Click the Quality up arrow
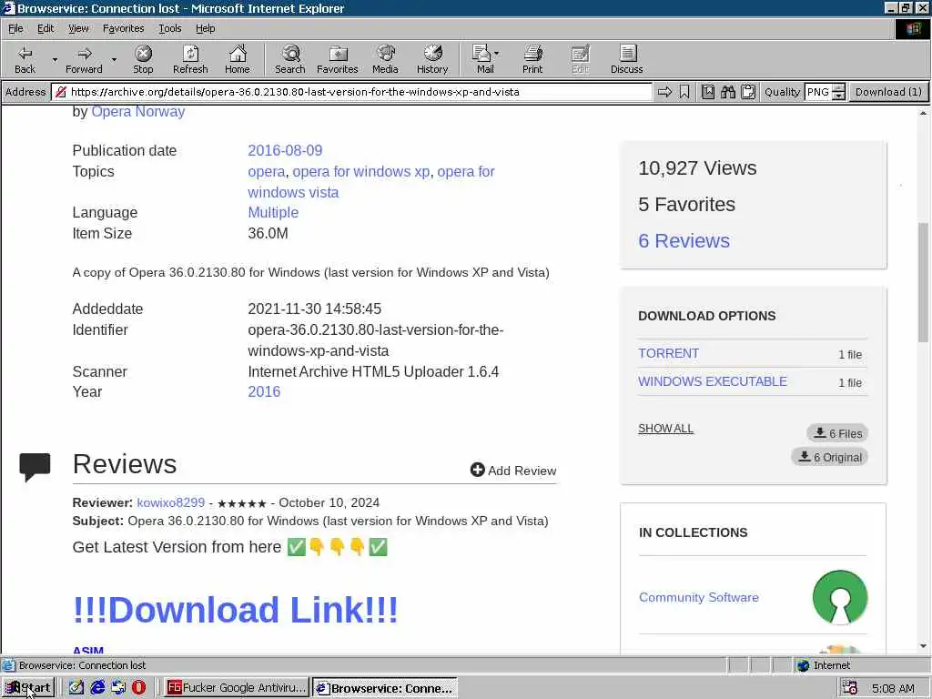Viewport: 932px width, 699px height. point(838,88)
